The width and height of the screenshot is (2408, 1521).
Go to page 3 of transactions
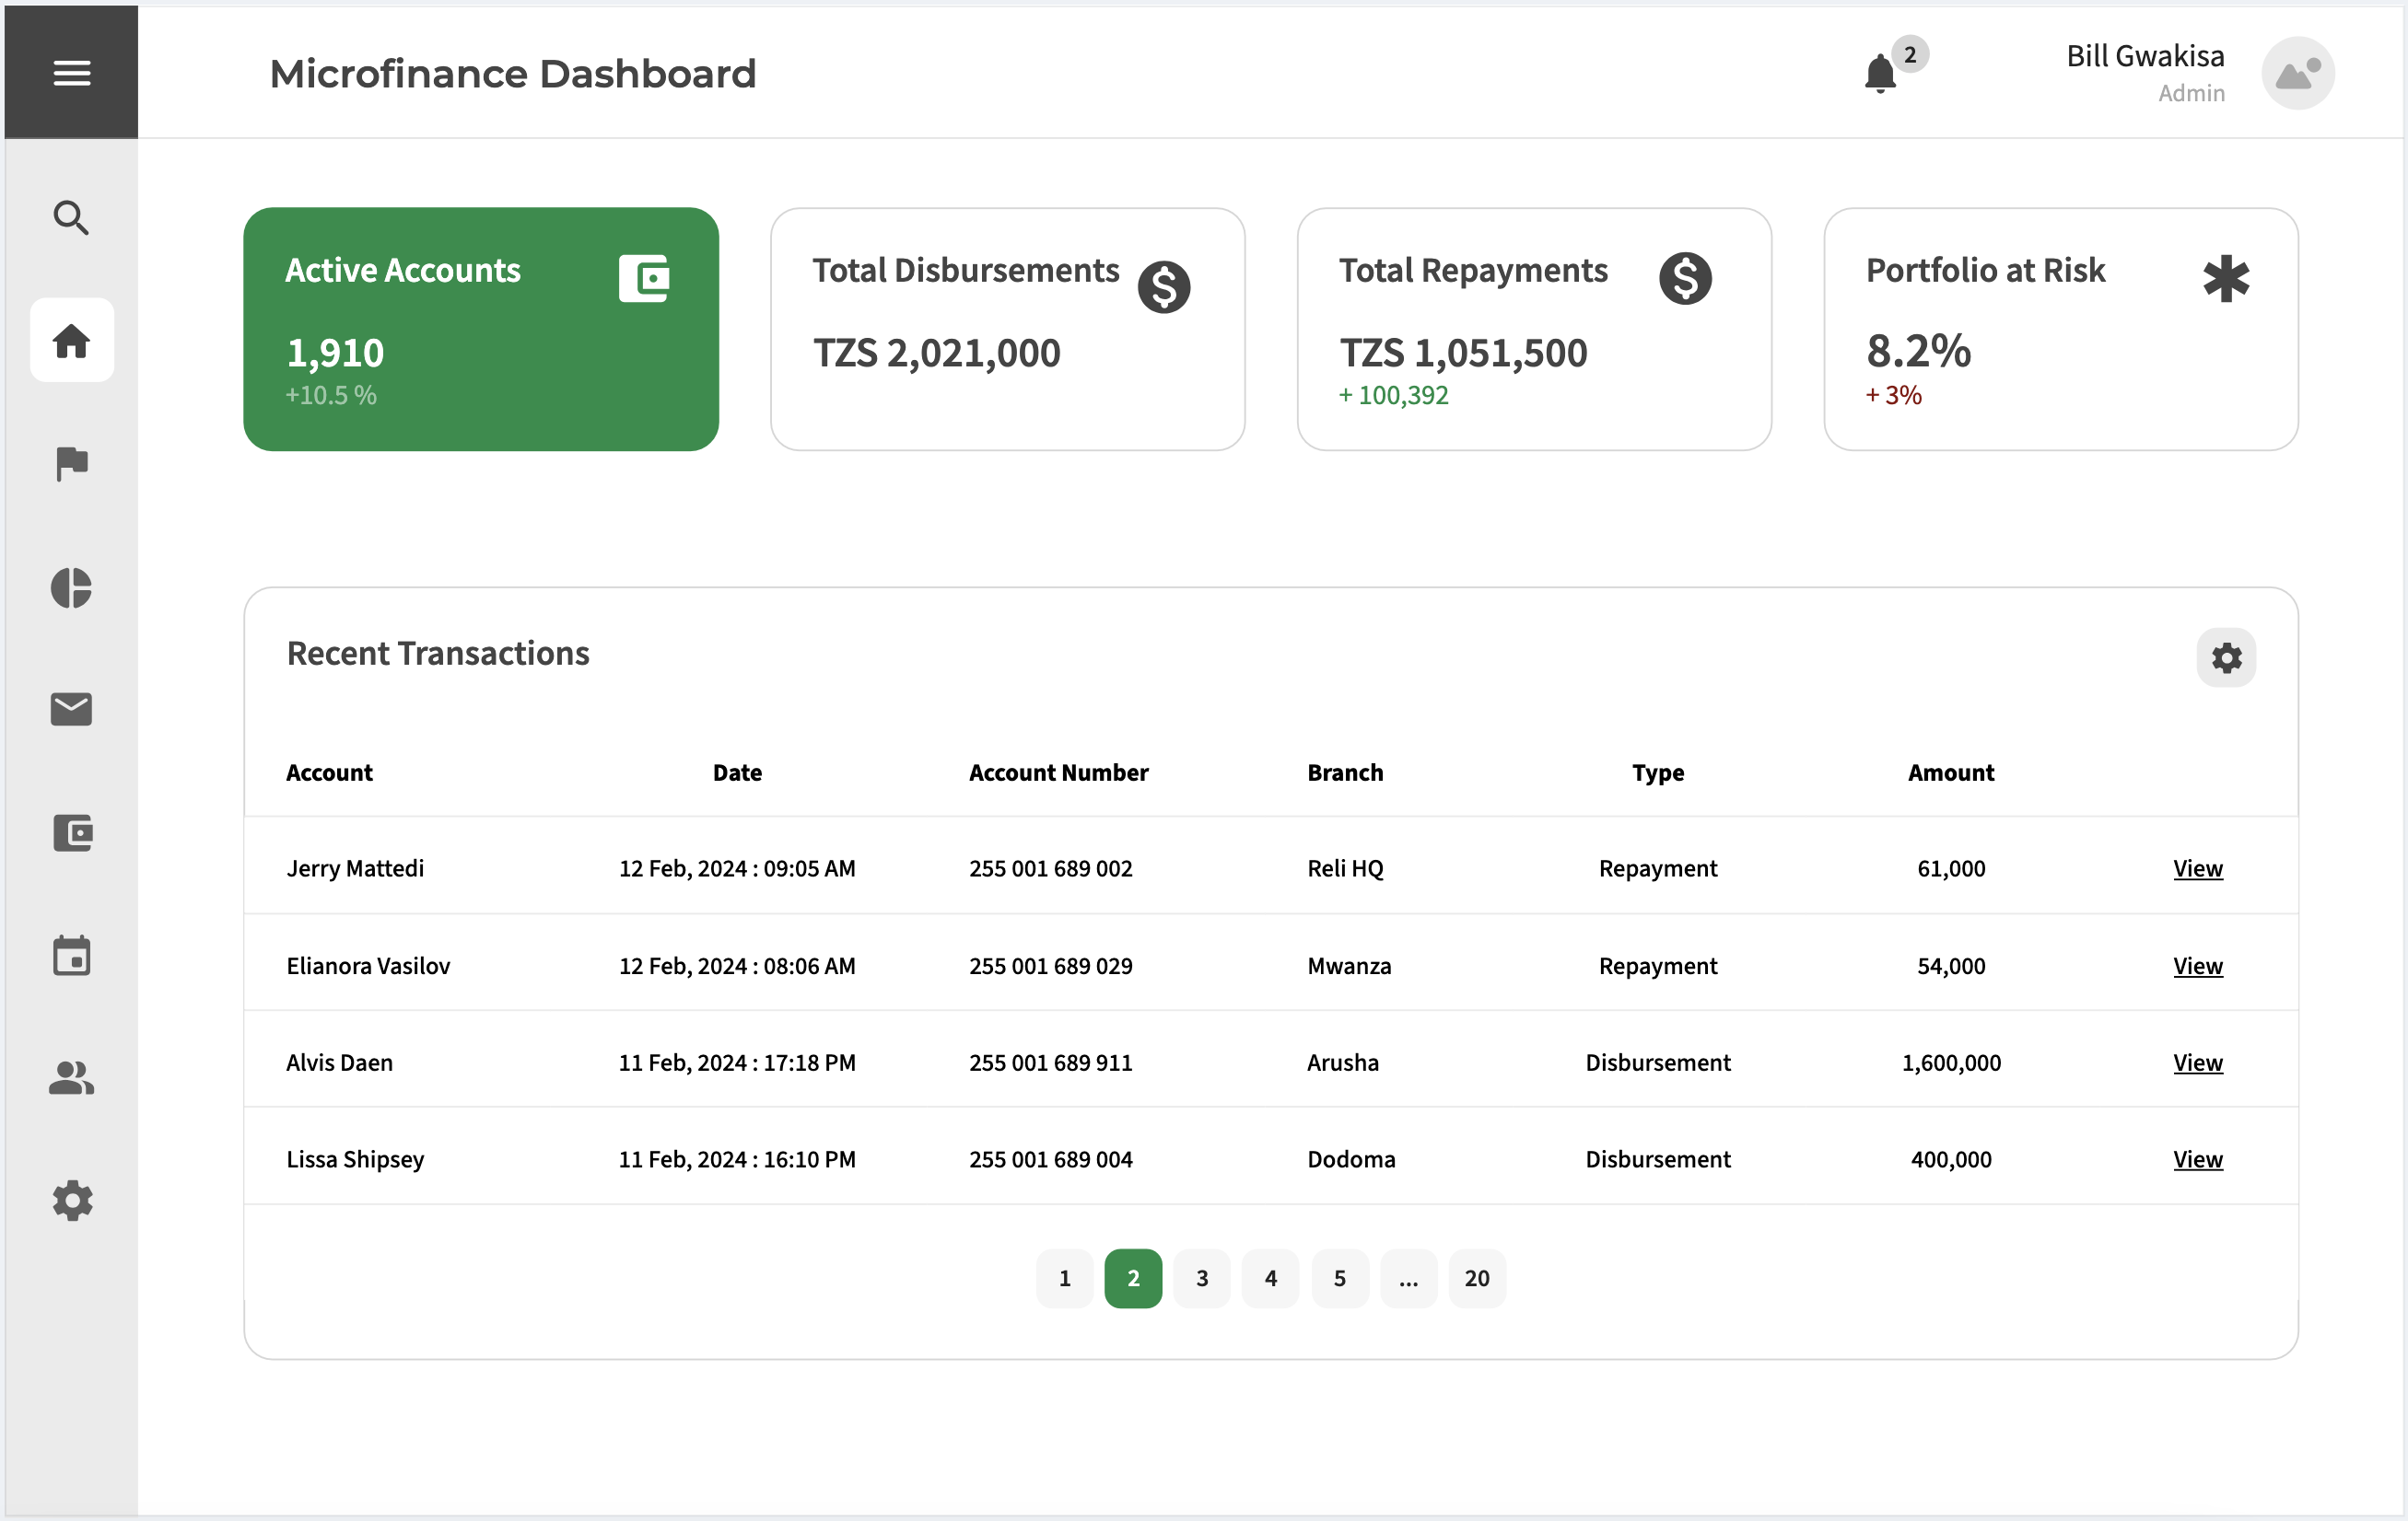click(x=1202, y=1278)
